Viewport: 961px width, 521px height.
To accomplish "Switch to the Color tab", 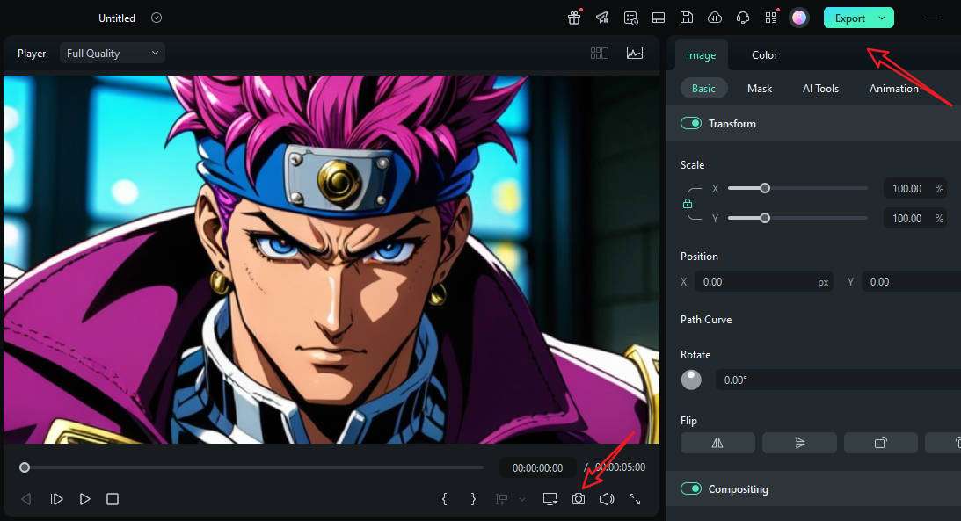I will click(764, 55).
